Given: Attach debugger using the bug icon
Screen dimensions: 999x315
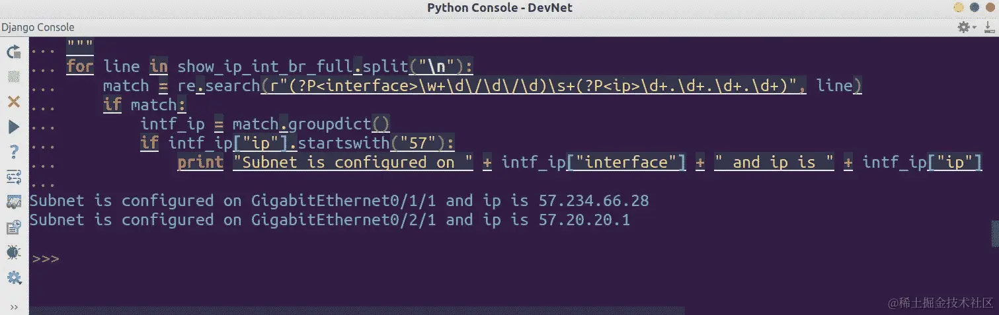Looking at the screenshot, I should pyautogui.click(x=13, y=252).
